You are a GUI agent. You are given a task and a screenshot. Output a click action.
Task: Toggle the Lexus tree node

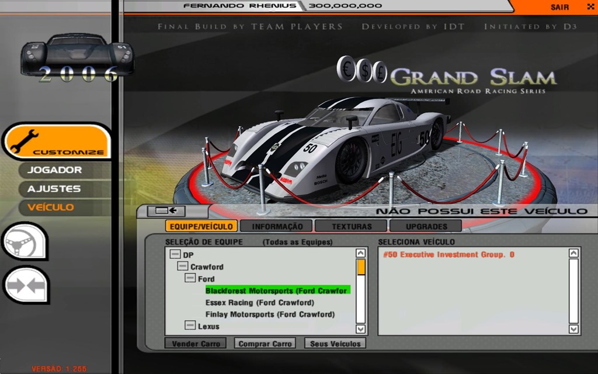190,325
